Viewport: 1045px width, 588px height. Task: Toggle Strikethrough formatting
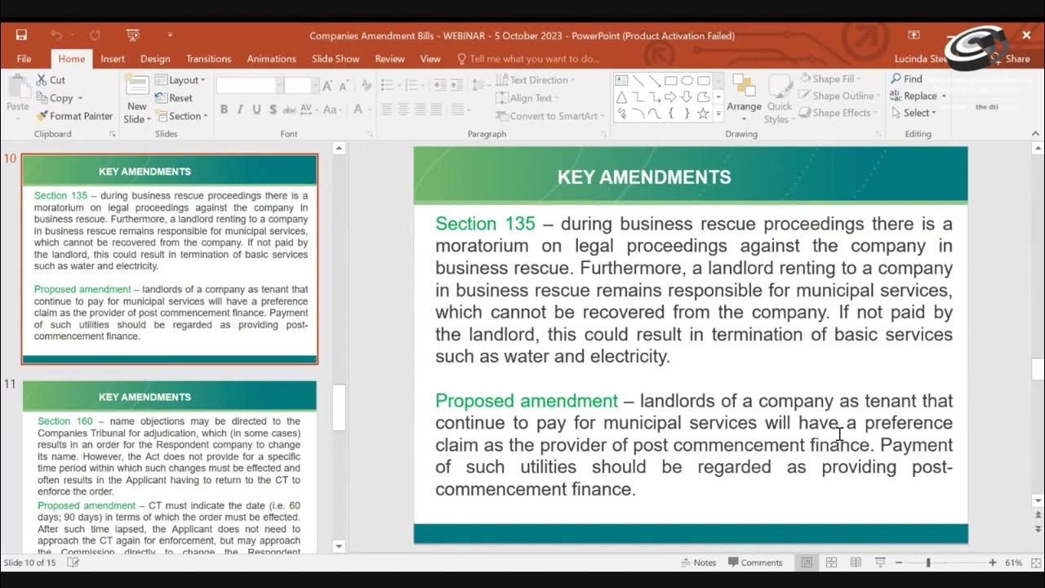tap(289, 109)
